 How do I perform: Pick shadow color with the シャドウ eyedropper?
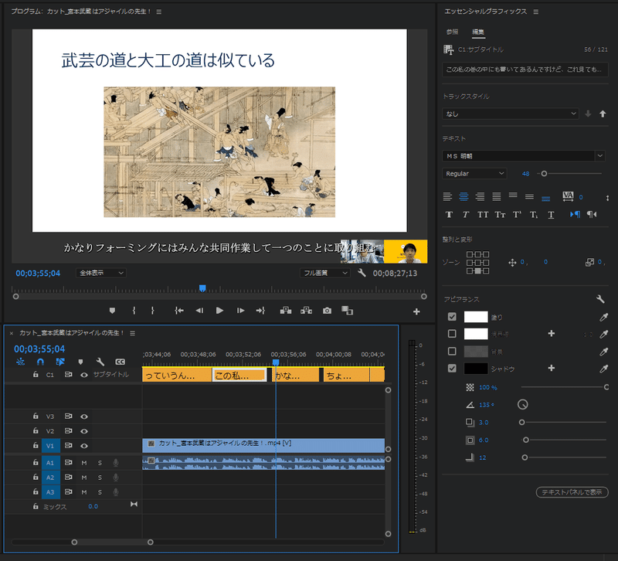pos(603,369)
